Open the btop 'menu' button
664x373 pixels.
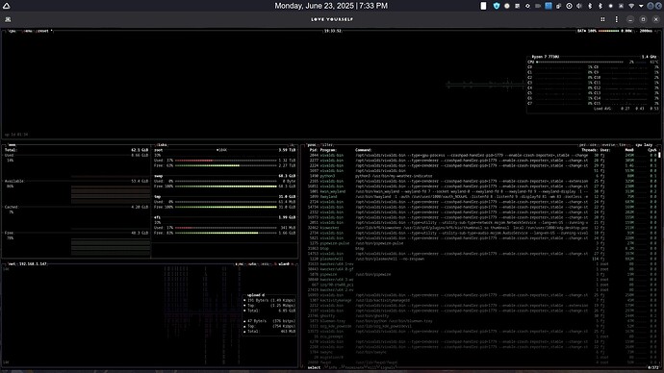coord(28,31)
